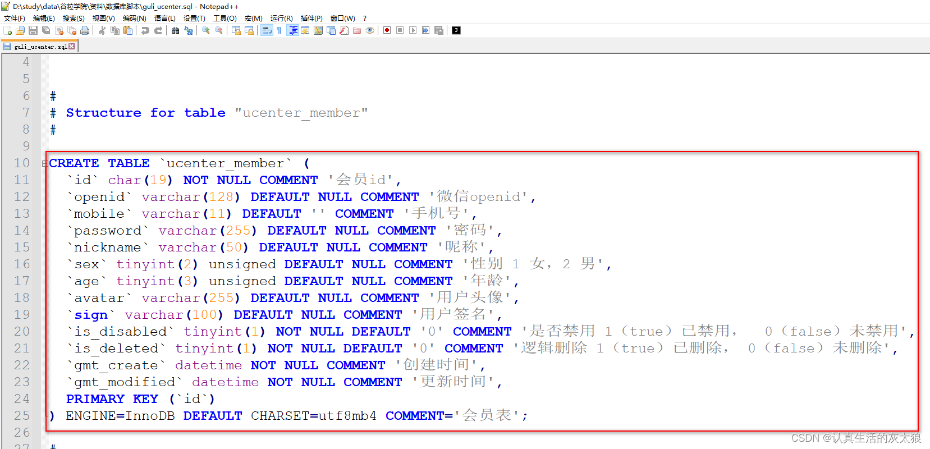This screenshot has width=930, height=449.
Task: Start macro recording with red dot
Action: pyautogui.click(x=387, y=30)
